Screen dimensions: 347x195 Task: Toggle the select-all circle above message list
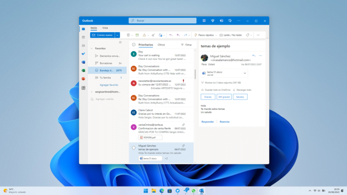point(134,45)
